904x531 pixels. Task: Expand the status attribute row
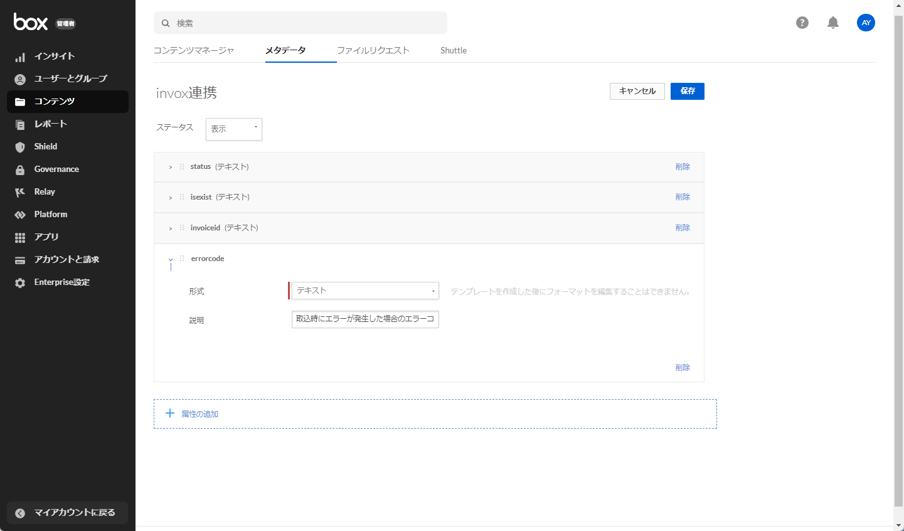pos(170,166)
